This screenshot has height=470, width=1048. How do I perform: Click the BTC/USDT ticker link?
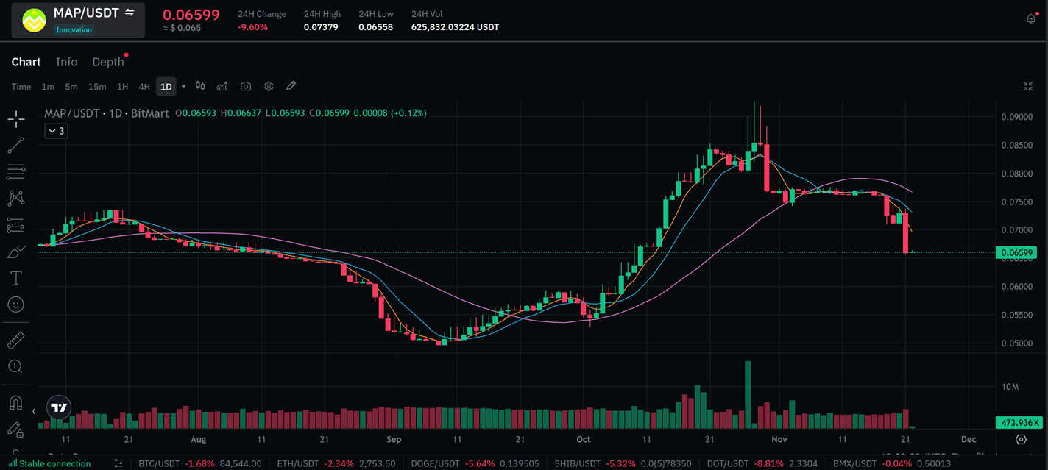[160, 463]
